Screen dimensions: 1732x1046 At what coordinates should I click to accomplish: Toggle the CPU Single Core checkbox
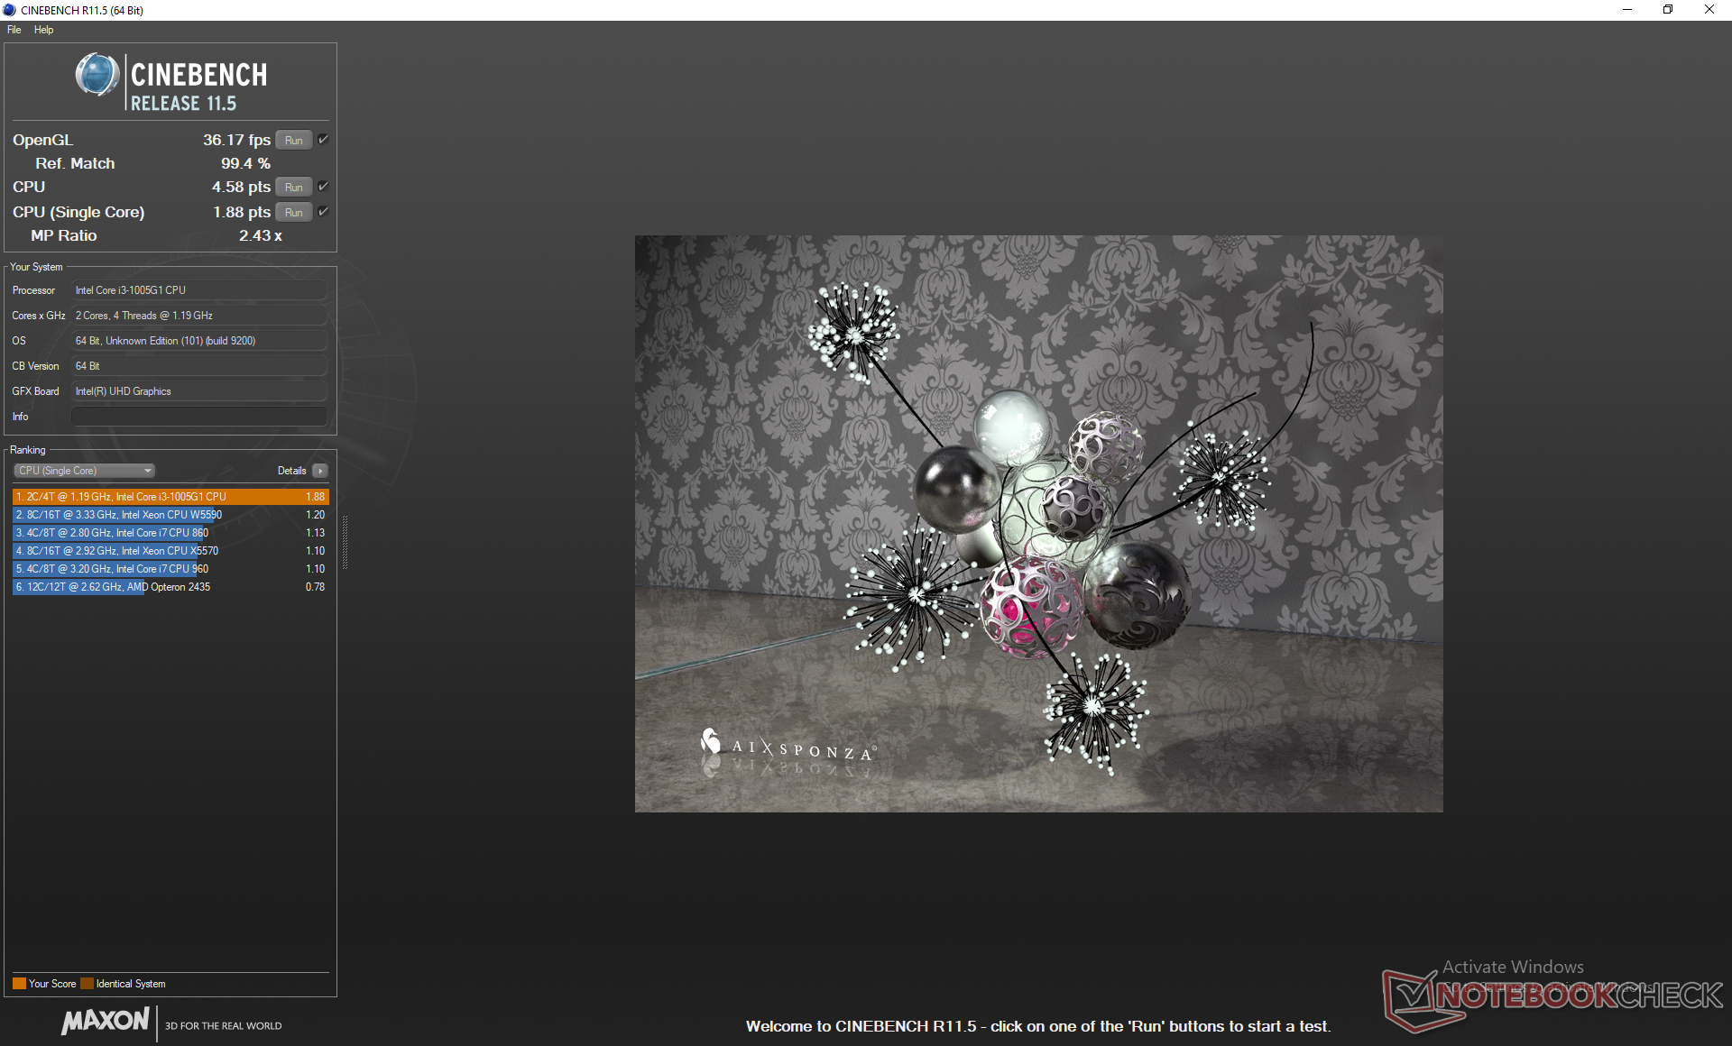pos(323,212)
